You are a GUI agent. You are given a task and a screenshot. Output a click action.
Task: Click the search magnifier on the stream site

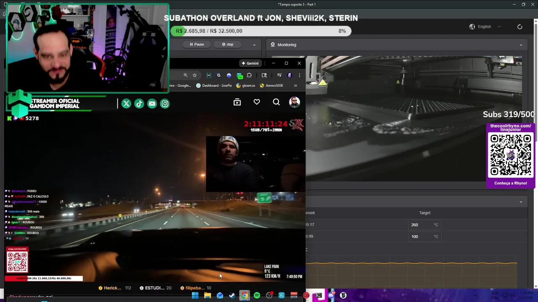click(x=276, y=102)
